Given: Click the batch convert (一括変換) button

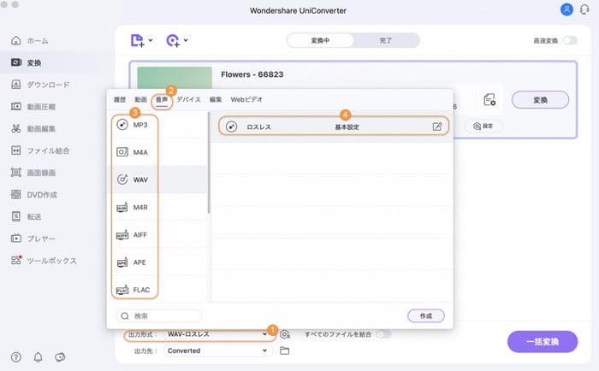Looking at the screenshot, I should coord(543,342).
